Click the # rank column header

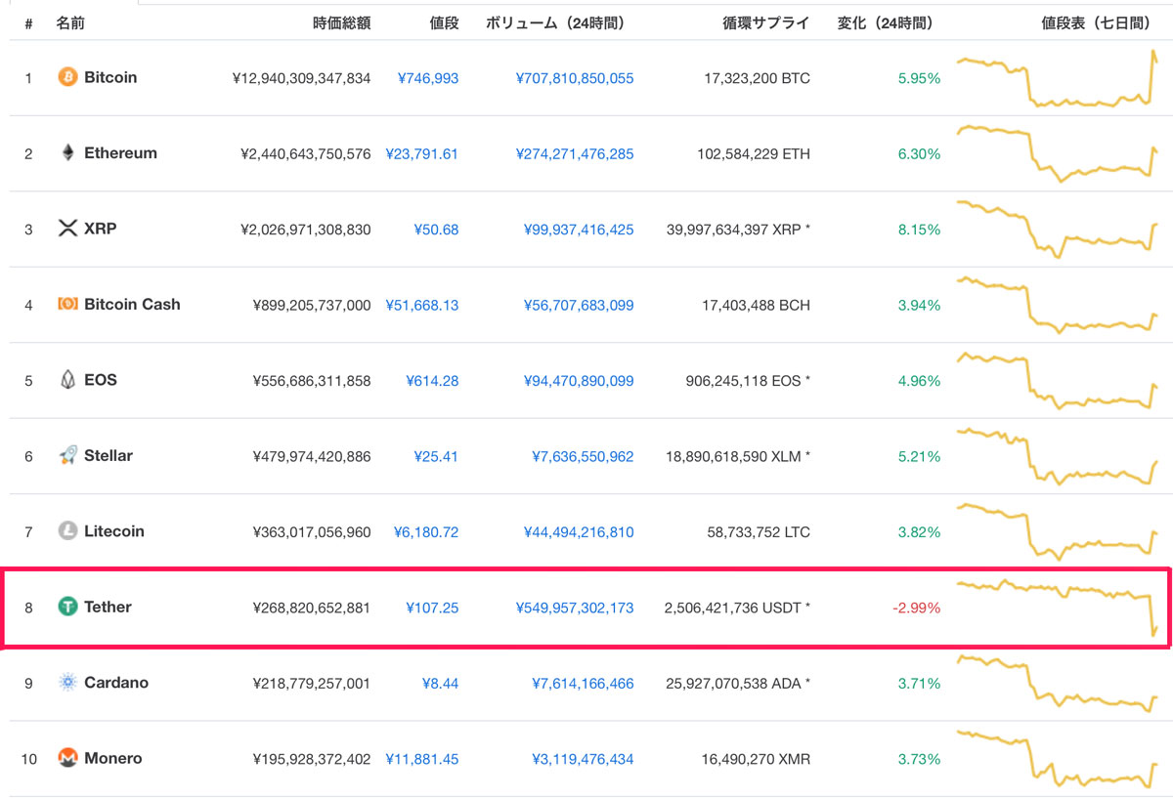click(x=28, y=22)
